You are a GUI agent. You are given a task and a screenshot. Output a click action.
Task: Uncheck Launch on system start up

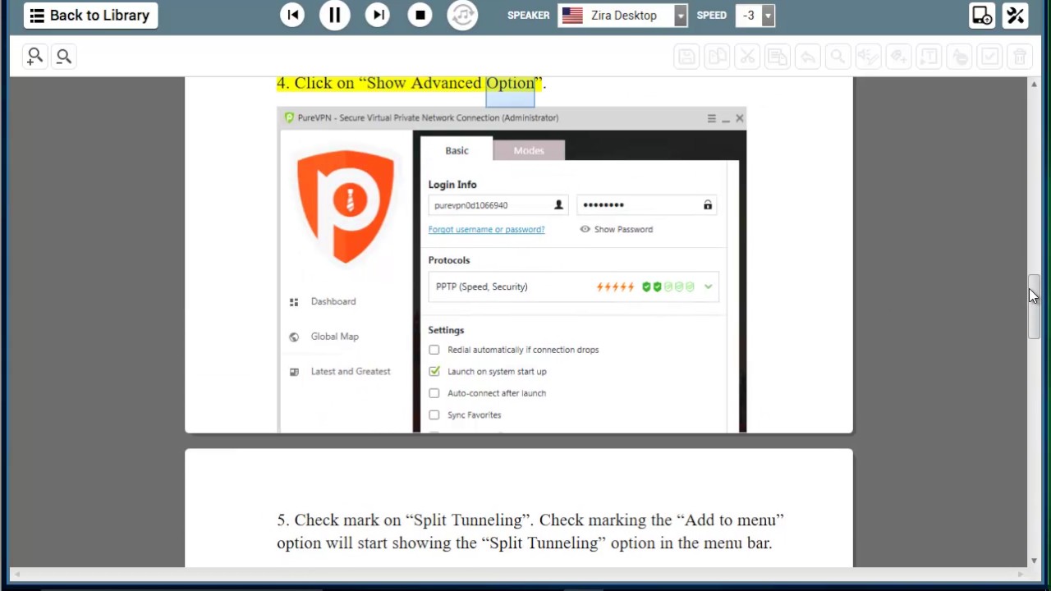tap(434, 371)
